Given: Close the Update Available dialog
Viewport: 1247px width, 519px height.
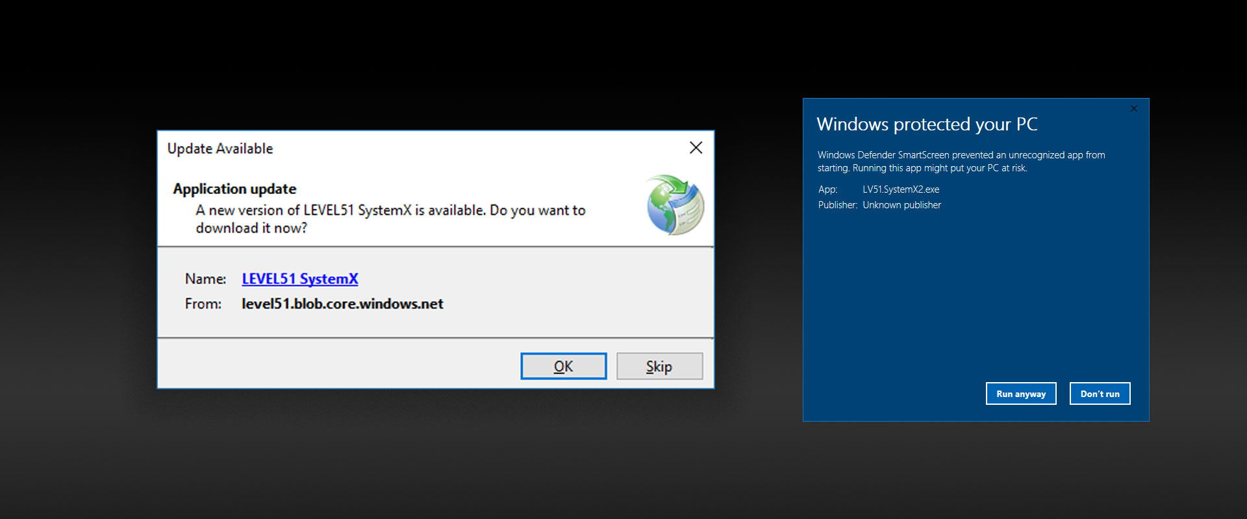Looking at the screenshot, I should (x=696, y=148).
